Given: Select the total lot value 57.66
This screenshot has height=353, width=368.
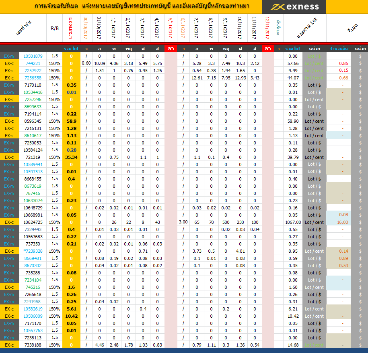Looking at the screenshot, I should 293,63.
